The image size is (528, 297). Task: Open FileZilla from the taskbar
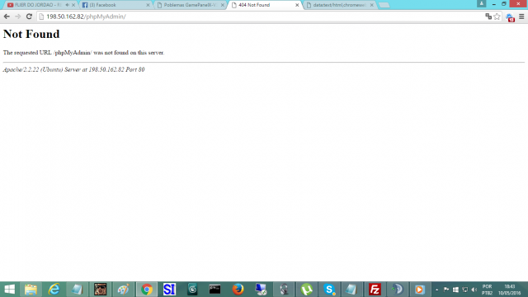(x=375, y=290)
